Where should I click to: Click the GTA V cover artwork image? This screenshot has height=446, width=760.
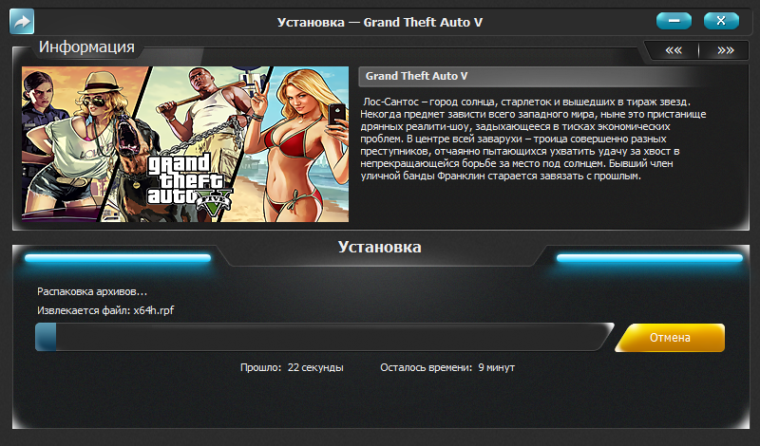tap(185, 144)
